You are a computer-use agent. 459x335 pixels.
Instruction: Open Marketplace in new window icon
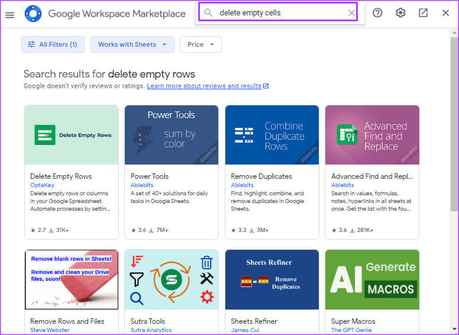pyautogui.click(x=423, y=13)
